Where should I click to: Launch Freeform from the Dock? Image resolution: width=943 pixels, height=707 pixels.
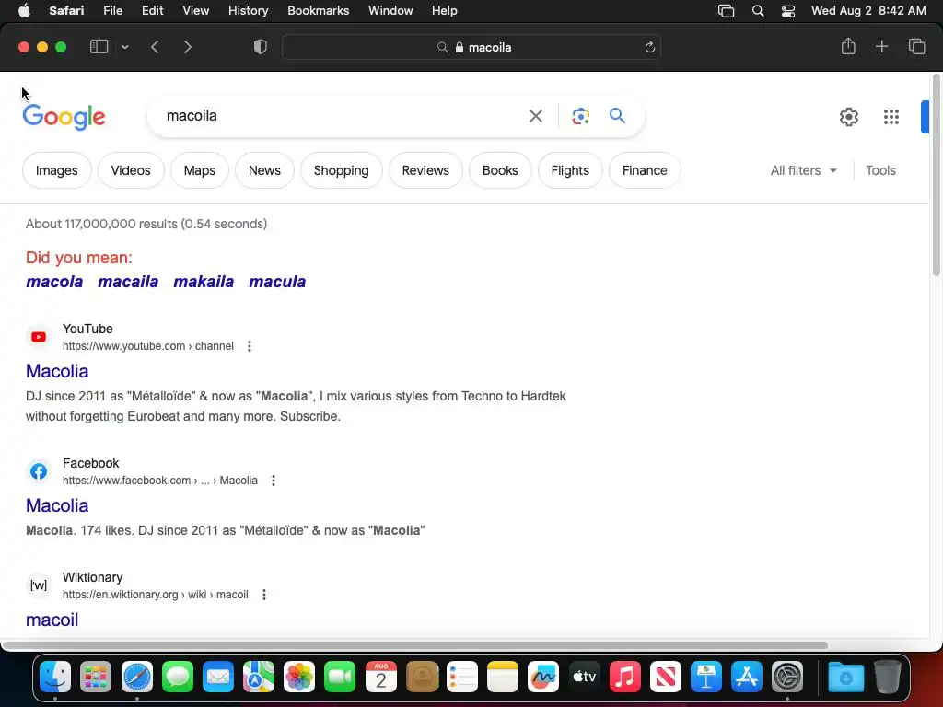click(543, 677)
